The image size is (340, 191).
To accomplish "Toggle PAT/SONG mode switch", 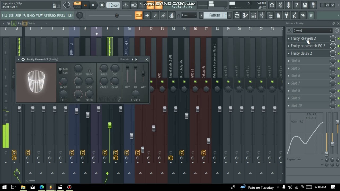I will point(77,5).
